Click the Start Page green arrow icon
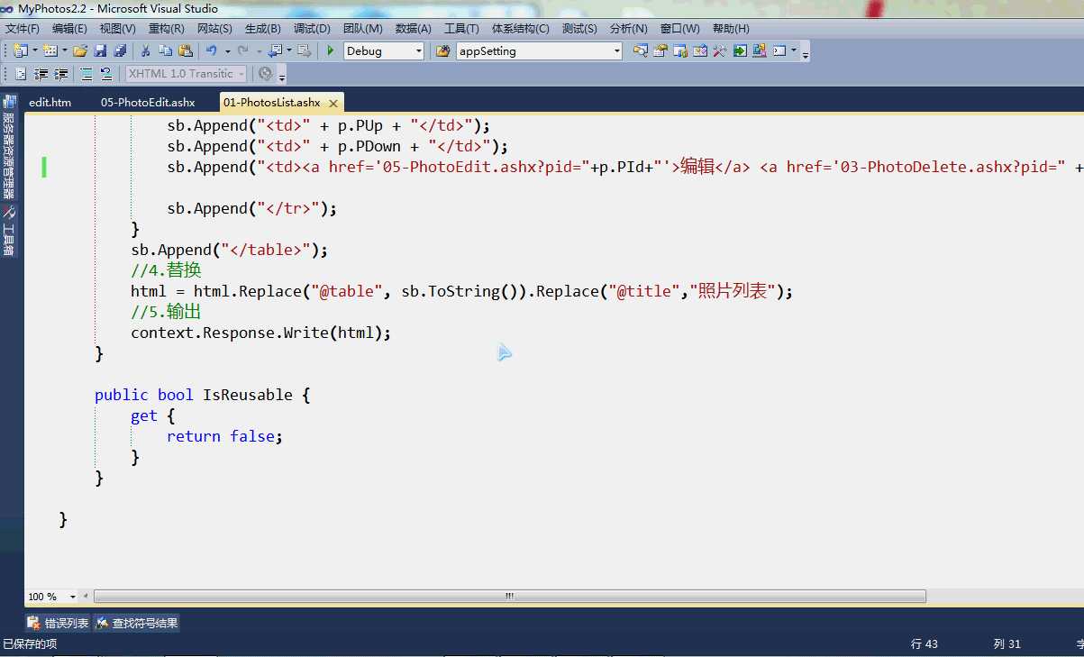The height and width of the screenshot is (657, 1084). [x=740, y=50]
